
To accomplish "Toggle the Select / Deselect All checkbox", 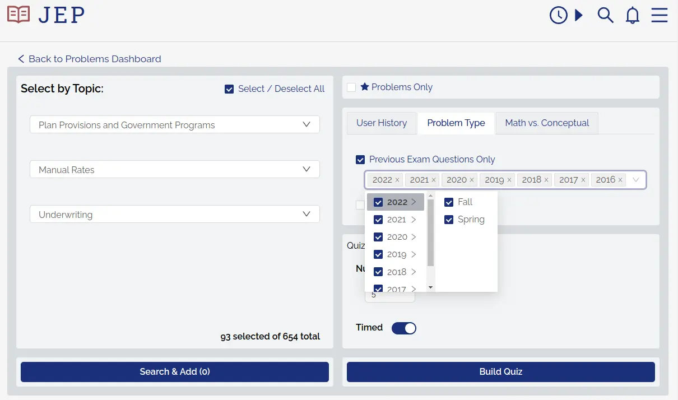I will click(229, 89).
